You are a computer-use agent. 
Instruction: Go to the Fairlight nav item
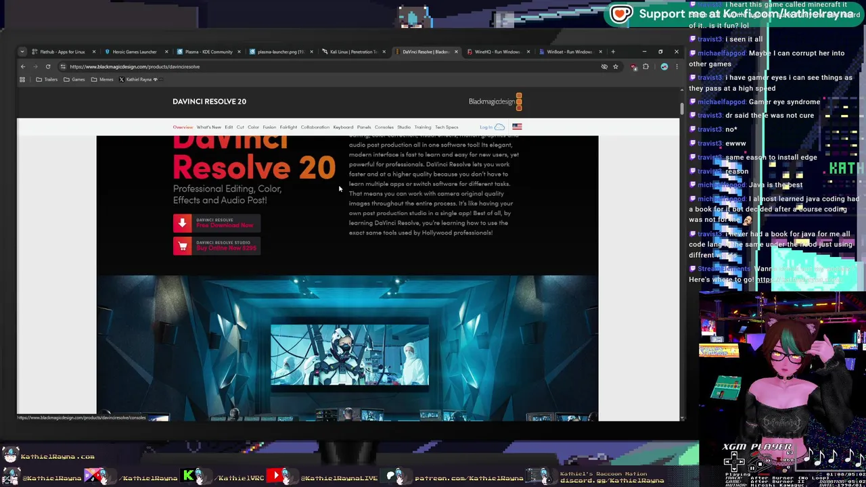tap(288, 127)
